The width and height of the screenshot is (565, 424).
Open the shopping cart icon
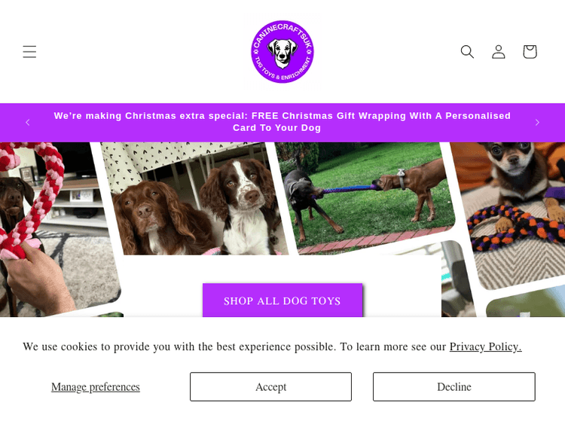(530, 51)
